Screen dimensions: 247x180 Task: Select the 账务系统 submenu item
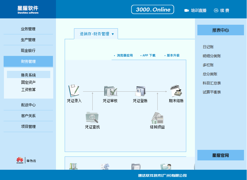(29, 75)
